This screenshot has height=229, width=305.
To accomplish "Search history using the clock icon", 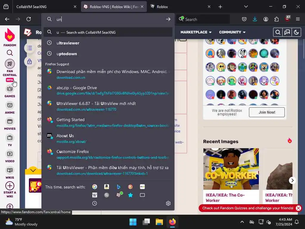I will point(95,203).
